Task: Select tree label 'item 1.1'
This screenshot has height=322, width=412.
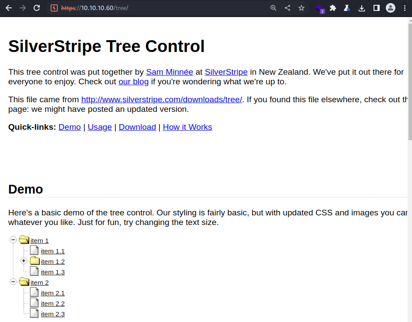Action: [x=53, y=251]
